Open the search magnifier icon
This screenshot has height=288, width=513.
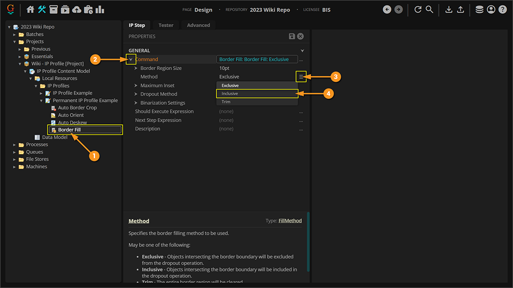pos(429,10)
